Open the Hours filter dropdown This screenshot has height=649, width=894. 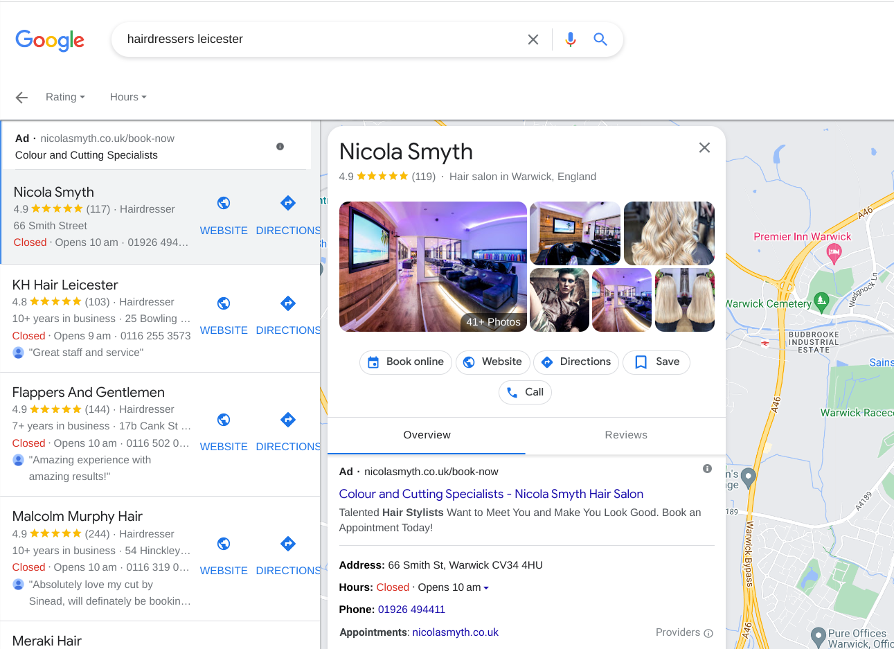(x=128, y=97)
